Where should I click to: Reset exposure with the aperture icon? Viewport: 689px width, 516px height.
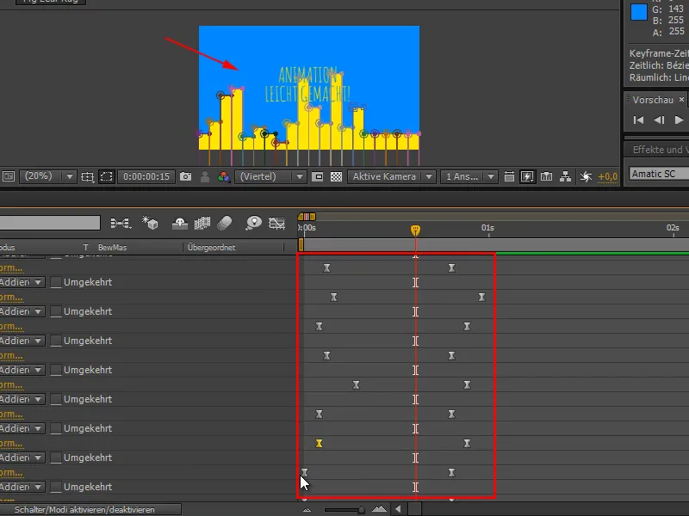coord(586,176)
